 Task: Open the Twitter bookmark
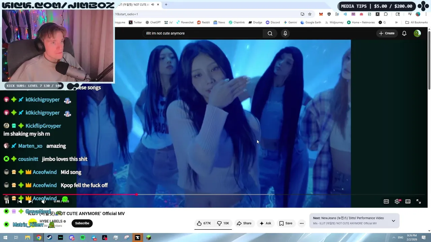(135, 23)
